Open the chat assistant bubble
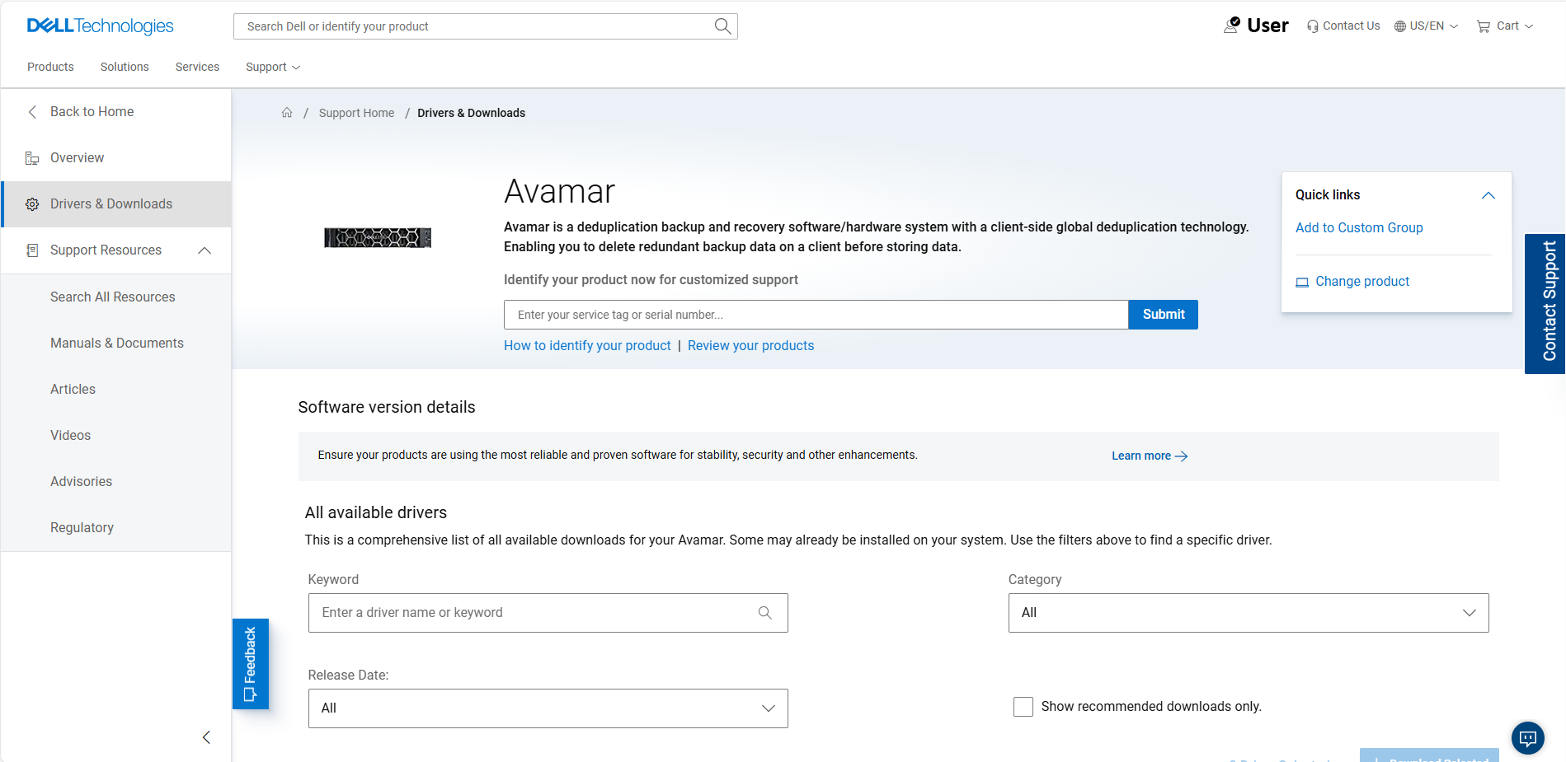This screenshot has width=1566, height=762. (x=1527, y=738)
